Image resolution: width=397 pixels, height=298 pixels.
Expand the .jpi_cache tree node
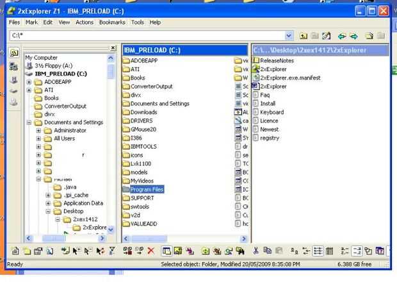(x=48, y=195)
